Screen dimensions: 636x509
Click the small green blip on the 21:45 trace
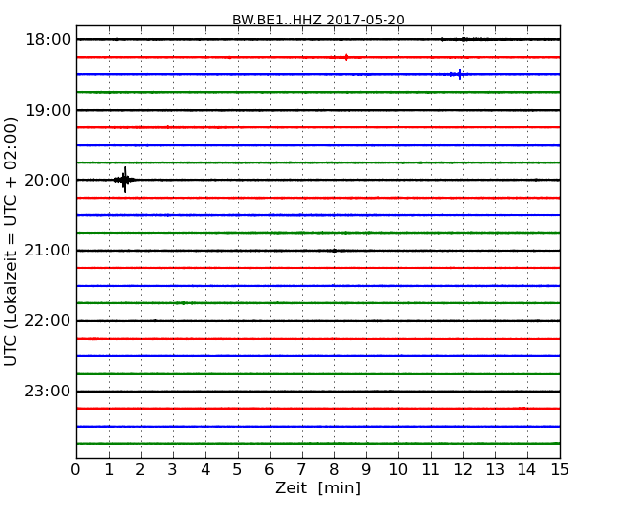tap(184, 303)
